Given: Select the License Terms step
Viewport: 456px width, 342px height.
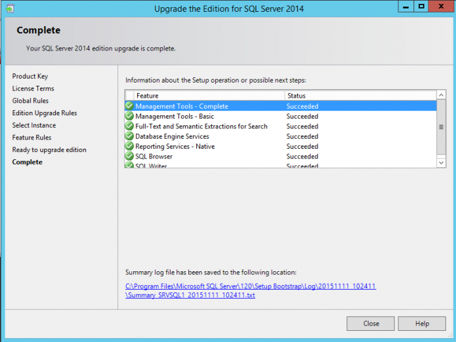Looking at the screenshot, I should tap(33, 88).
